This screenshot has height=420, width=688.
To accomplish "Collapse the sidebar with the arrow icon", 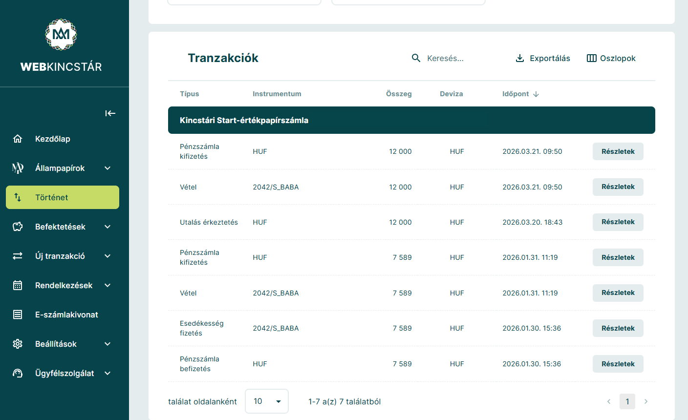I will pos(110,113).
